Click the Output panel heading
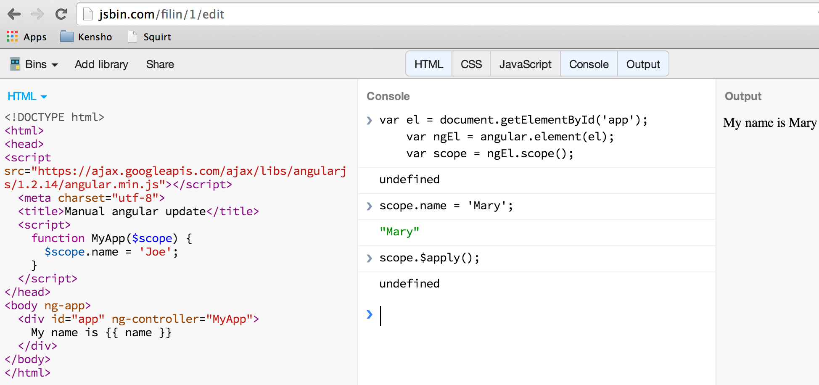The image size is (819, 385). pos(743,96)
